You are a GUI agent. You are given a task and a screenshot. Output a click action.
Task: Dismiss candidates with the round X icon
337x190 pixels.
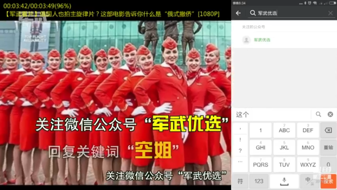click(330, 114)
